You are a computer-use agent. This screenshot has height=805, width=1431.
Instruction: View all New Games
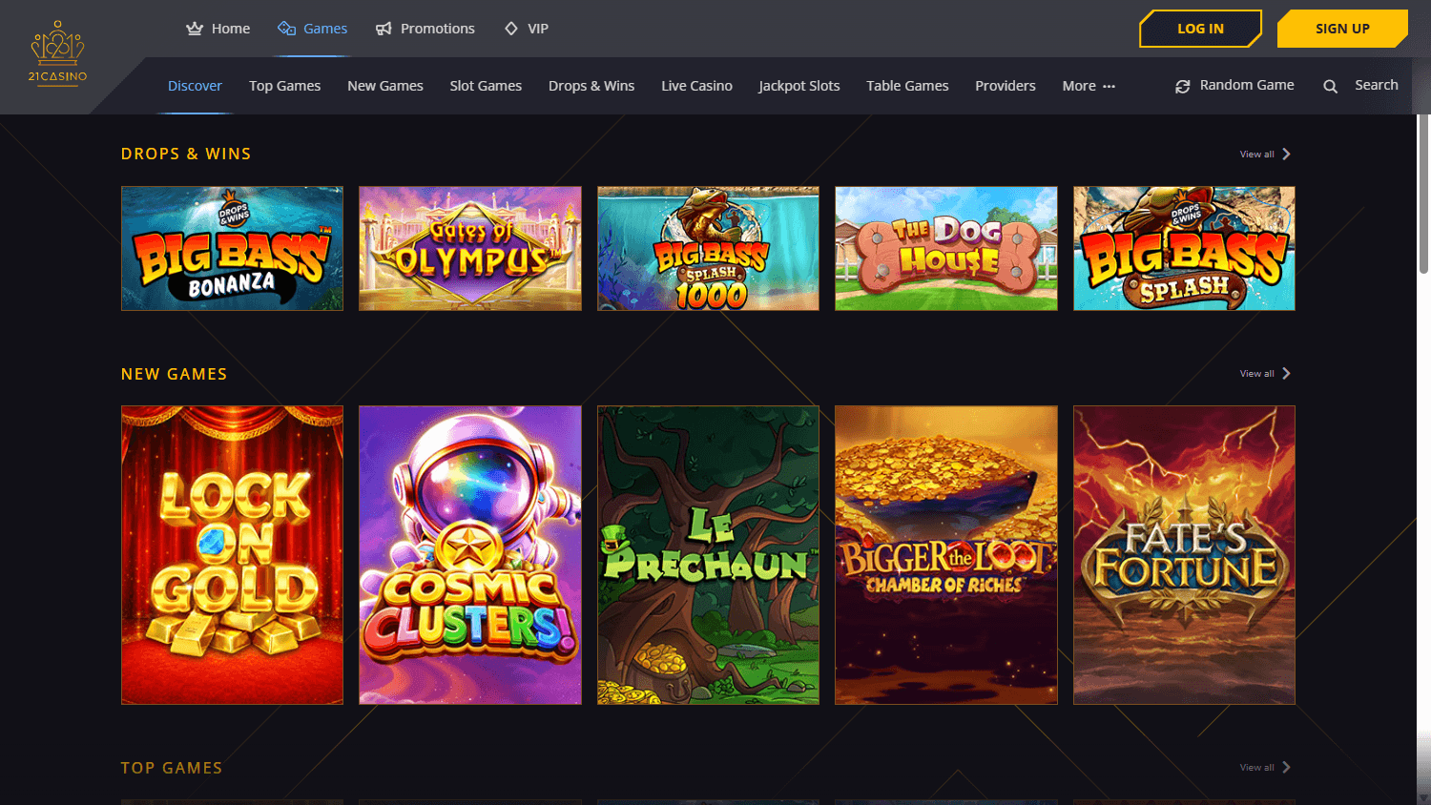point(1256,374)
